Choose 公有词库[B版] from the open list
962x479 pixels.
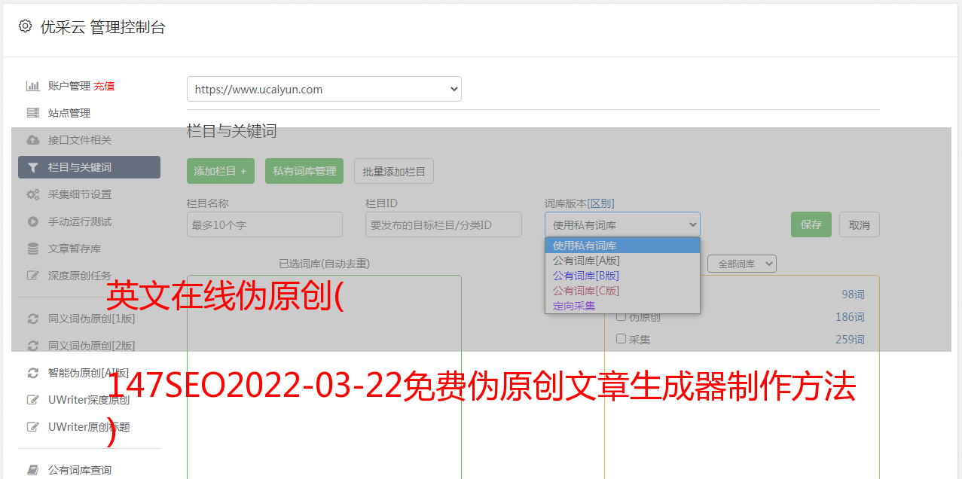tap(622, 276)
